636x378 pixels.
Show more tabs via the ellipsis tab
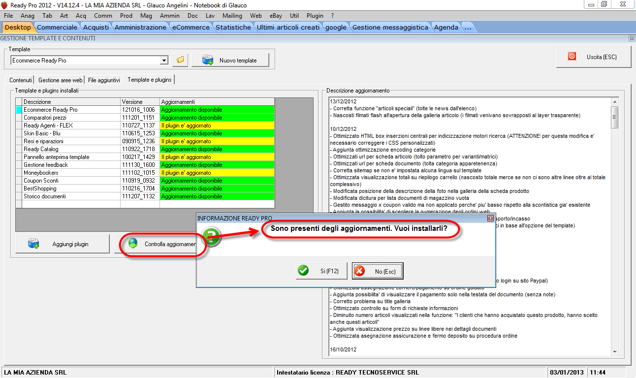coord(468,27)
